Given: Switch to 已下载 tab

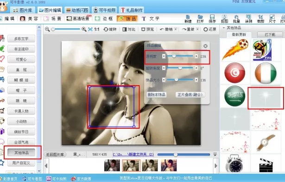Looking at the screenshot, I should (270, 35).
